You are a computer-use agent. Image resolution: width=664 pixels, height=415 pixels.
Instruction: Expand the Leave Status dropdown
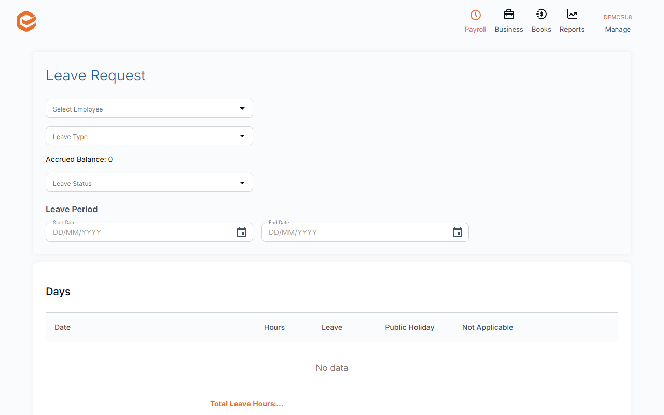coord(149,183)
